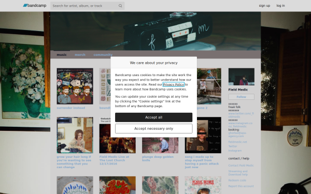Open the sign up link
The height and width of the screenshot is (194, 311).
click(x=264, y=6)
